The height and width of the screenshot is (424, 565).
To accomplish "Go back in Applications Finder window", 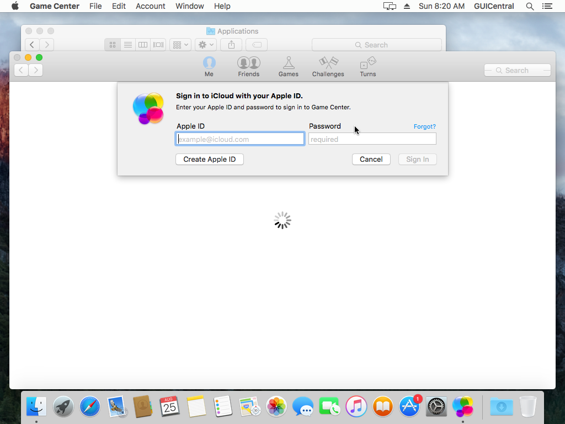I will click(32, 45).
